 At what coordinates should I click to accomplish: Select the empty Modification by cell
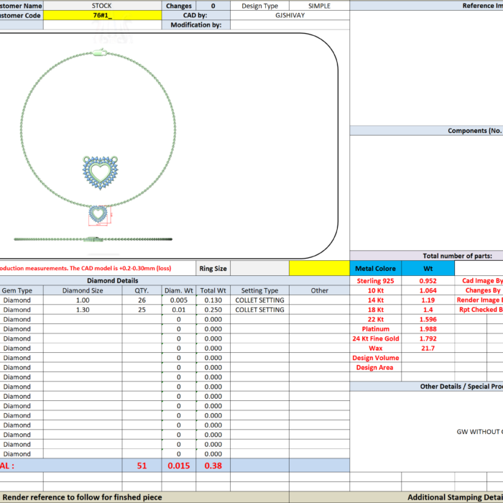click(x=290, y=25)
